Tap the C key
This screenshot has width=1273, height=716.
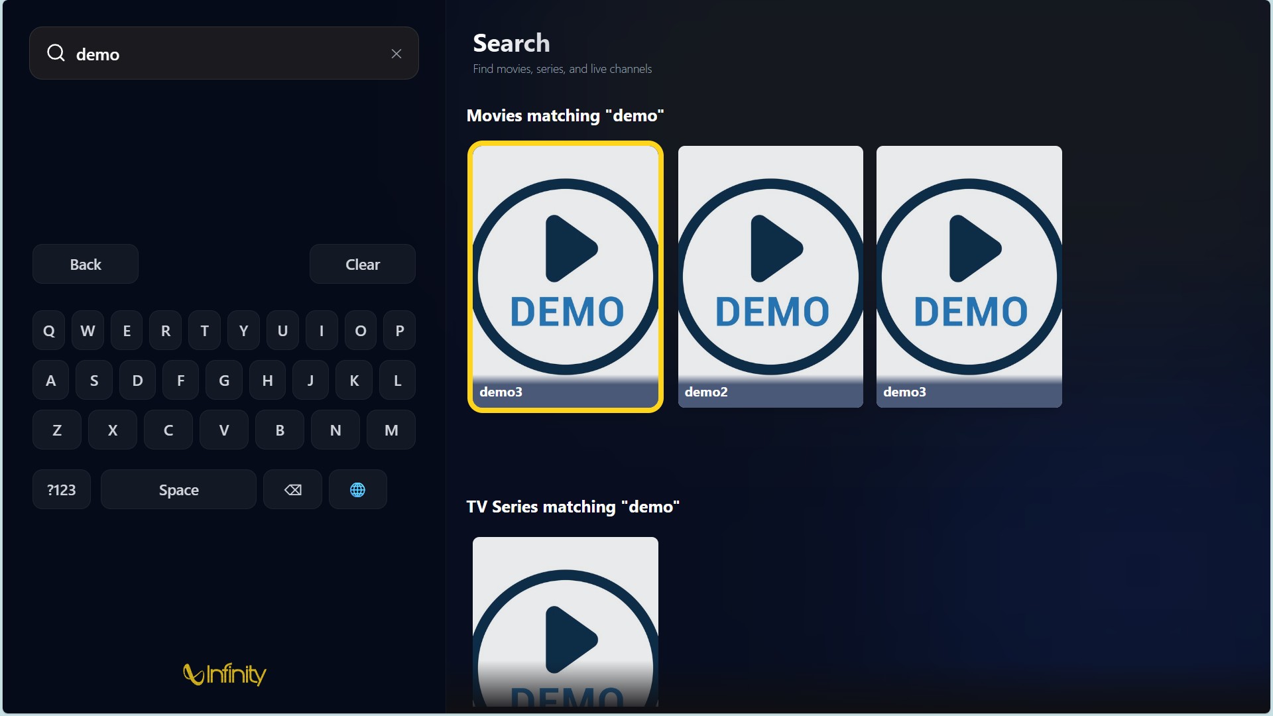point(168,430)
